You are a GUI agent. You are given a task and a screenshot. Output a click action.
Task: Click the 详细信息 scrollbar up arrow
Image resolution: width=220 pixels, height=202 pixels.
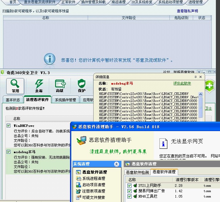tap(200, 94)
